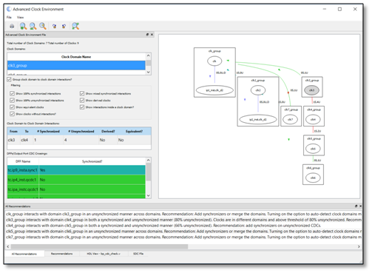Click up arrow of Clock Domain list

click(x=149, y=55)
